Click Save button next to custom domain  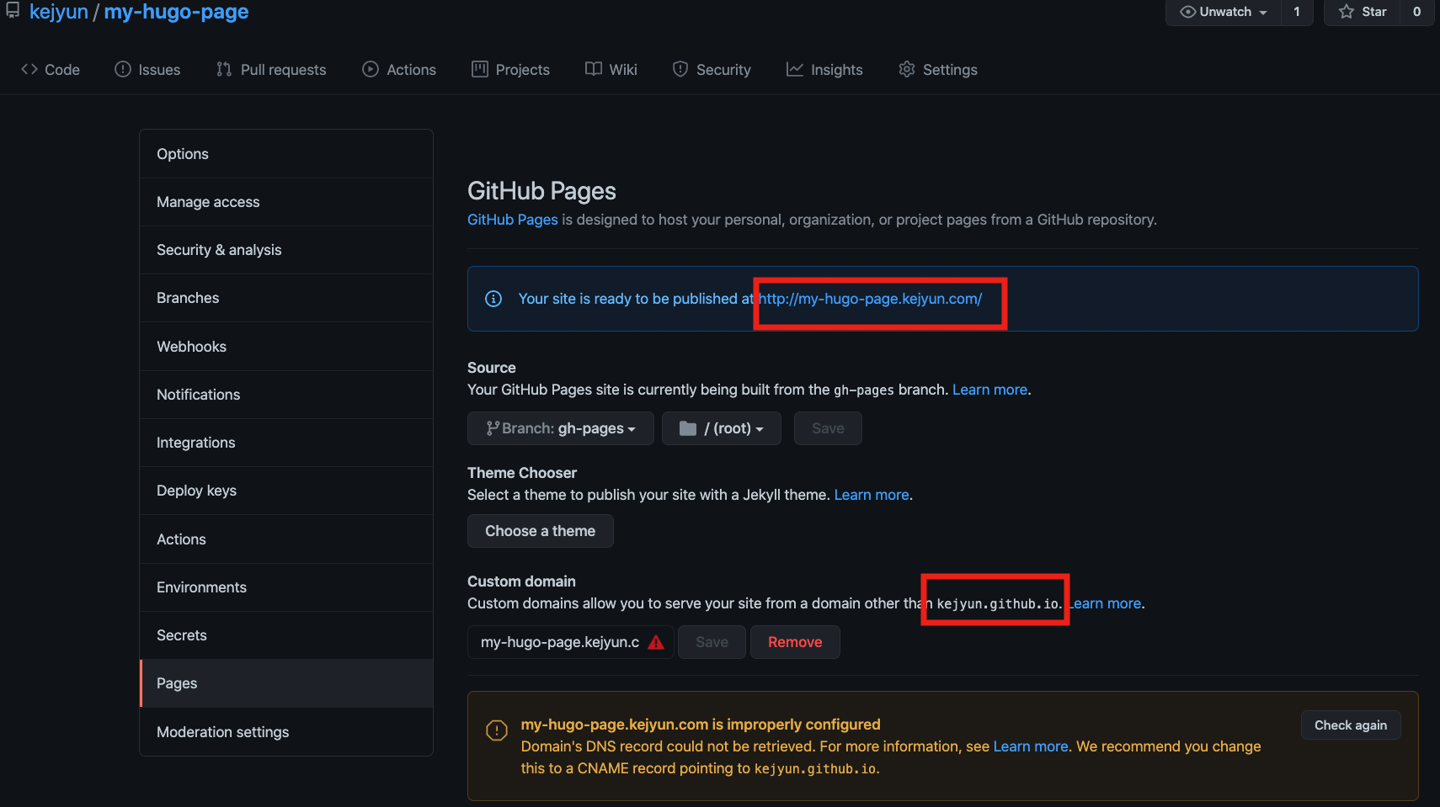712,642
